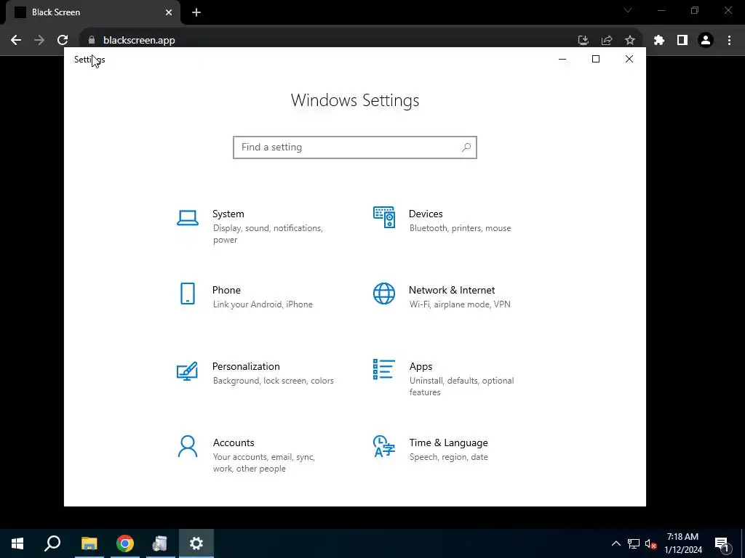Open Devices settings by its title

pyautogui.click(x=426, y=214)
